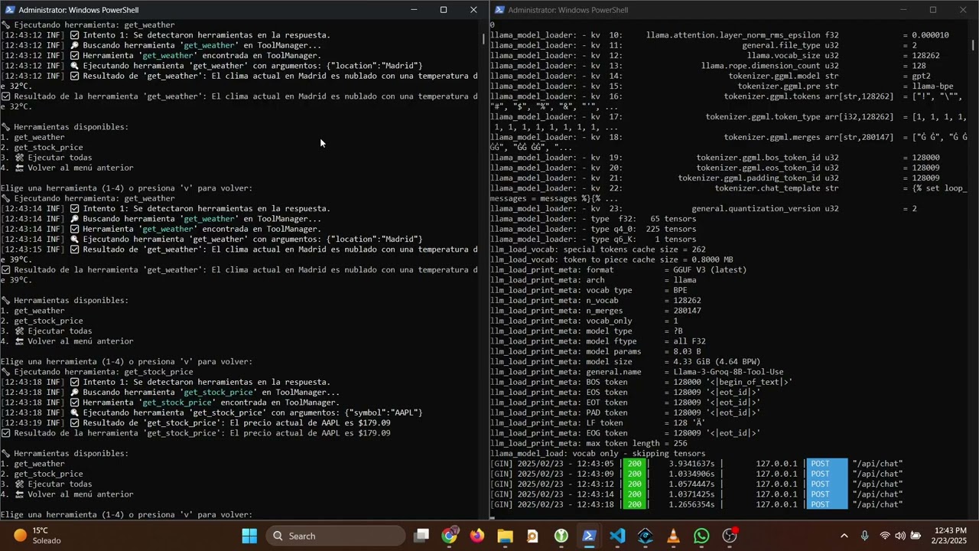Click 'Llama-3-Groq-8B-Tool-Use' model name text

[728, 372]
